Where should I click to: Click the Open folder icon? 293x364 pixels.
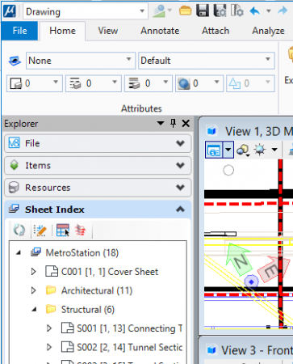pos(185,11)
